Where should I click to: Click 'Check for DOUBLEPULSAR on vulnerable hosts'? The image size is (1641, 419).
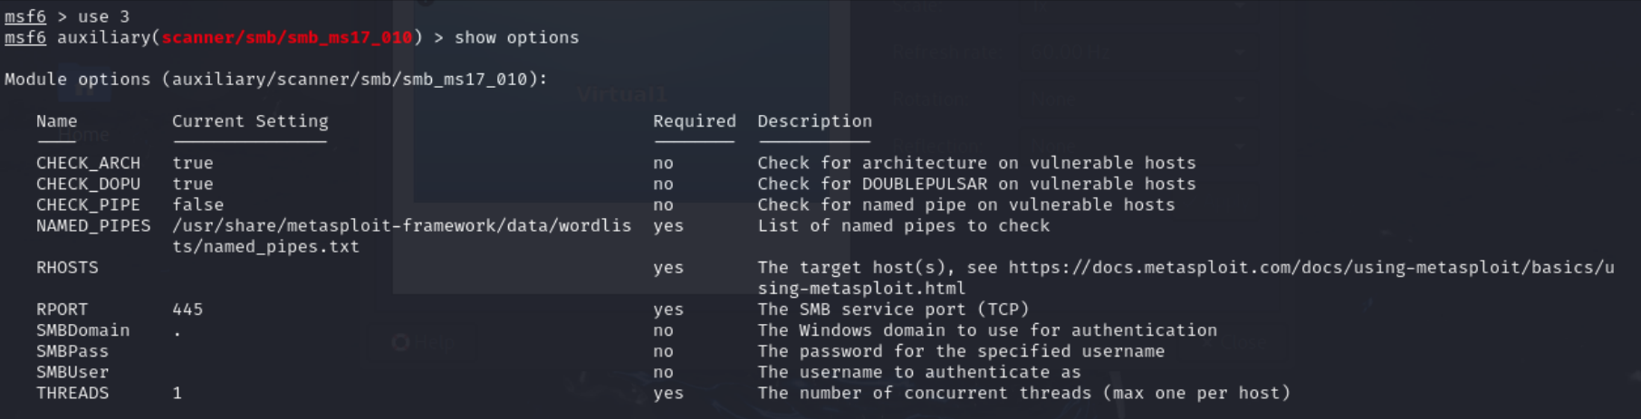click(x=976, y=184)
